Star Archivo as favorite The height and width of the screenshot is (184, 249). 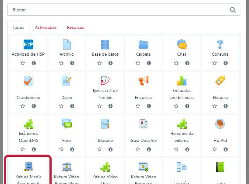point(61,63)
